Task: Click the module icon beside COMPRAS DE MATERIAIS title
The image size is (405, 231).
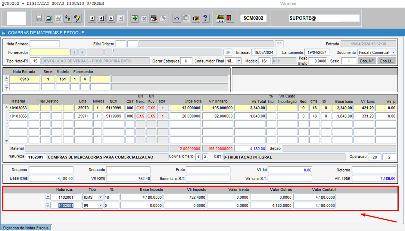Action: [3, 33]
